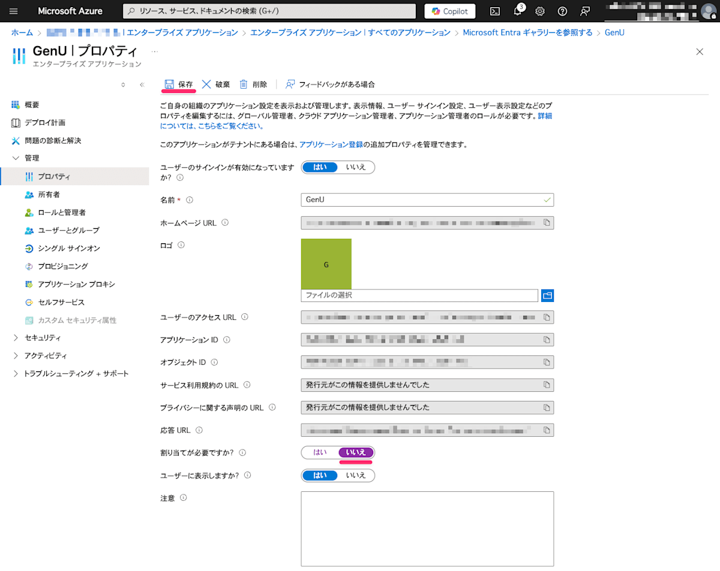Open portal settings gear
The height and width of the screenshot is (571, 720).
[539, 11]
